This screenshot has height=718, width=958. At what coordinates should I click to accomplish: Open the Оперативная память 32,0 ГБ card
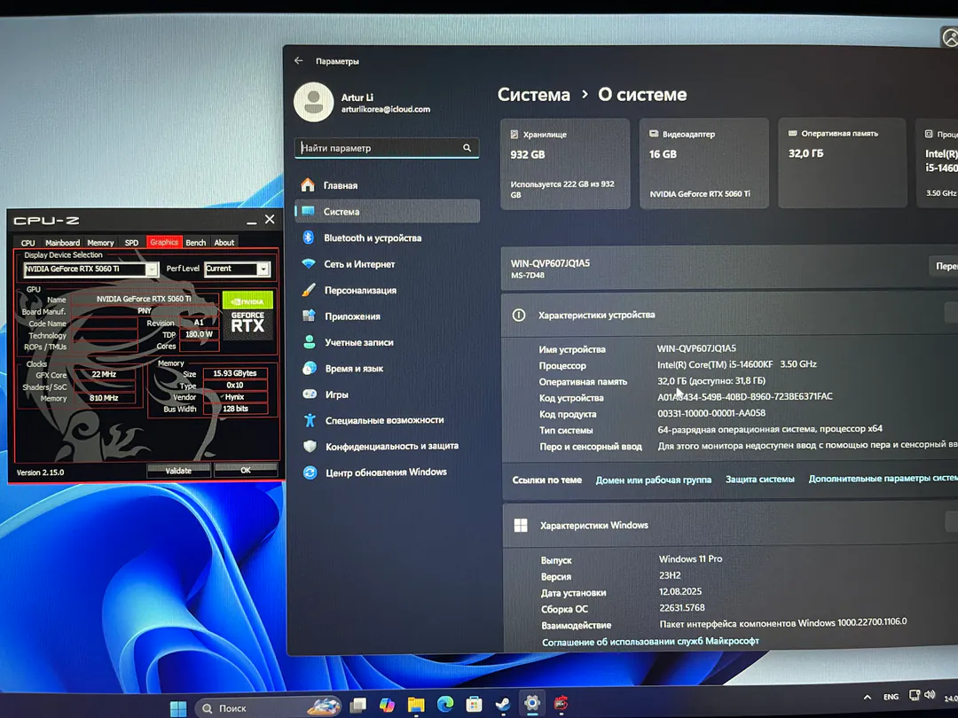click(x=842, y=163)
